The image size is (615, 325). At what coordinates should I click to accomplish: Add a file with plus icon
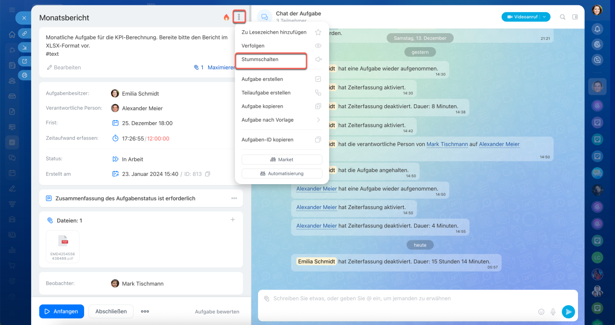tap(233, 220)
